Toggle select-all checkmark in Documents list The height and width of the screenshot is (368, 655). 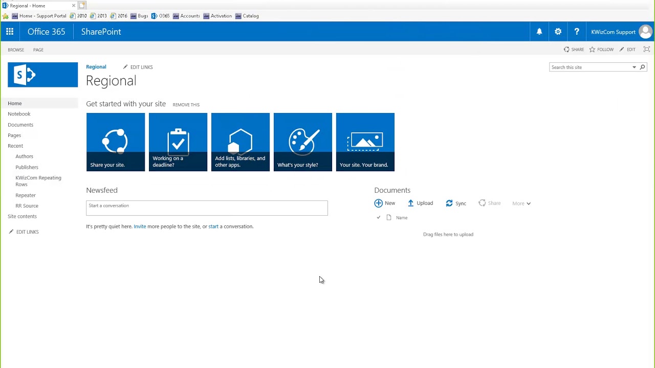pyautogui.click(x=379, y=218)
